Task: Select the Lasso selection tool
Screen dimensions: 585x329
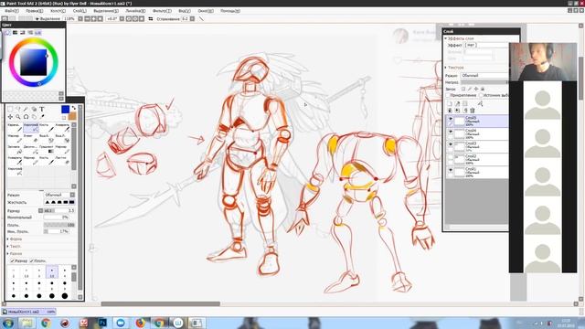Action: (18, 110)
